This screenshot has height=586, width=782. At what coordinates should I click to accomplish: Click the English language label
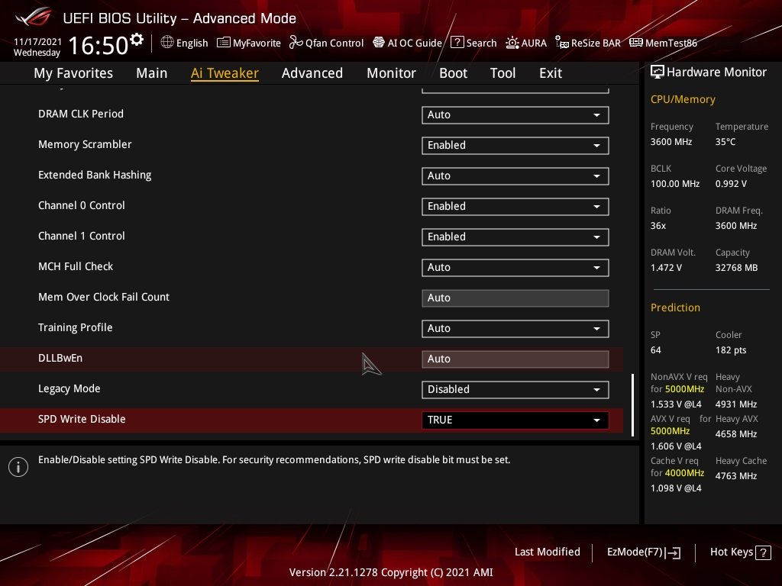tap(192, 43)
